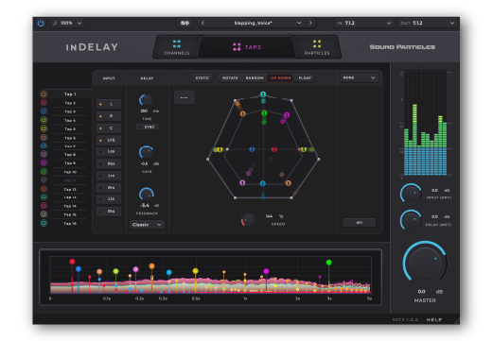Click the red Tap 2 power icon

(44, 103)
